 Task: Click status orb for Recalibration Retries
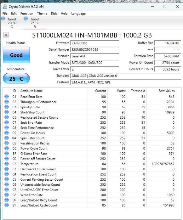tap(7, 143)
